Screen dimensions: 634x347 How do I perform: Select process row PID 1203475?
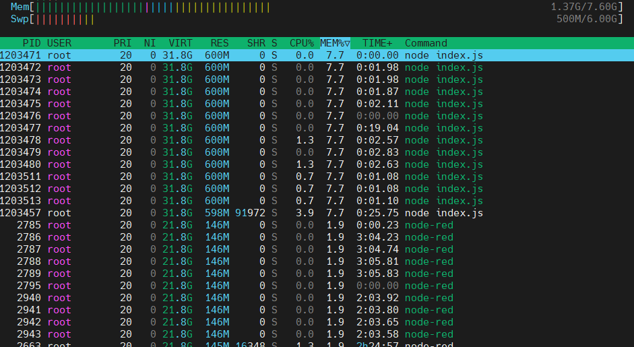317,104
